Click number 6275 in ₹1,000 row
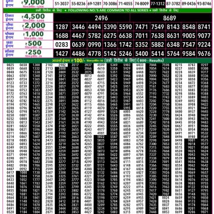The height and width of the screenshot is (214, 214). click(110, 36)
